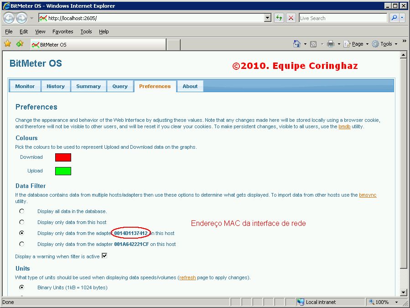Run search with the magnifier icon
410x308 pixels.
coord(394,18)
